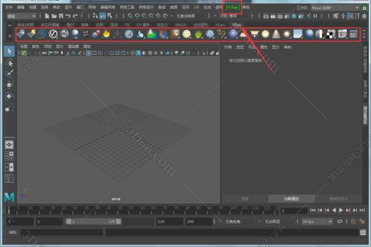Viewport: 371px width, 247px height.
Task: Click the save scene icon
Action: coord(61,16)
